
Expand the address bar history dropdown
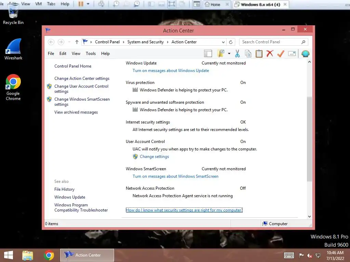click(223, 42)
